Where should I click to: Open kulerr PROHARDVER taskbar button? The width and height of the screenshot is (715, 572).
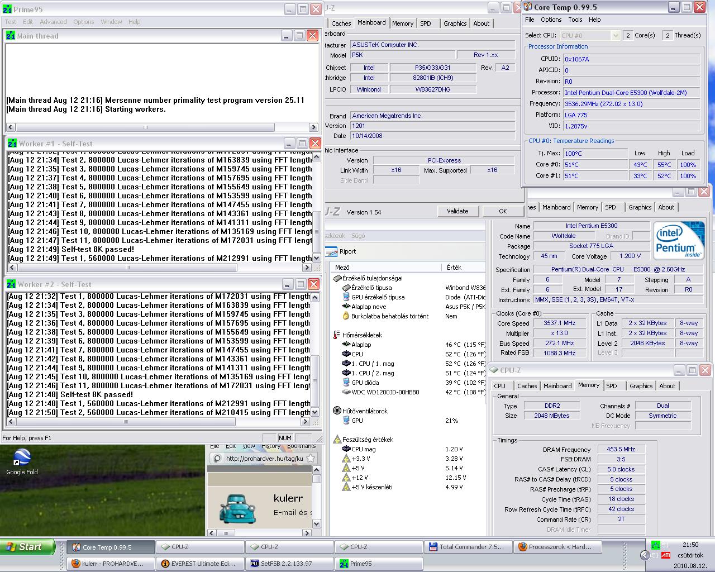[111, 564]
